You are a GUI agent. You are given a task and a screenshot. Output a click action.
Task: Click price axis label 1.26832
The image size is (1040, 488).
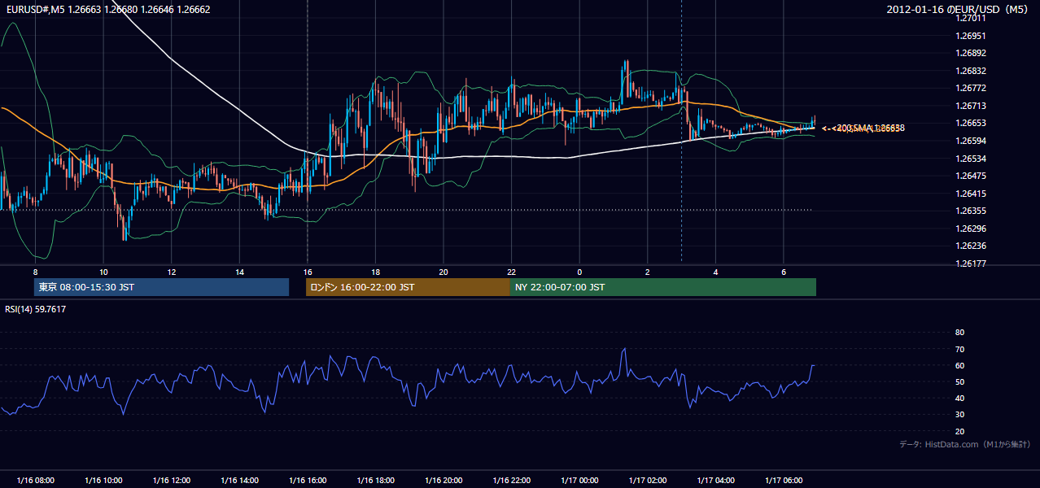[970, 71]
